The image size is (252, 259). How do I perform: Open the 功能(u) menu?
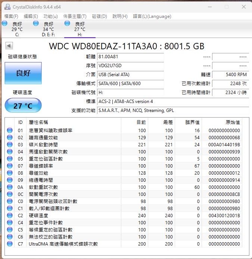50,16
